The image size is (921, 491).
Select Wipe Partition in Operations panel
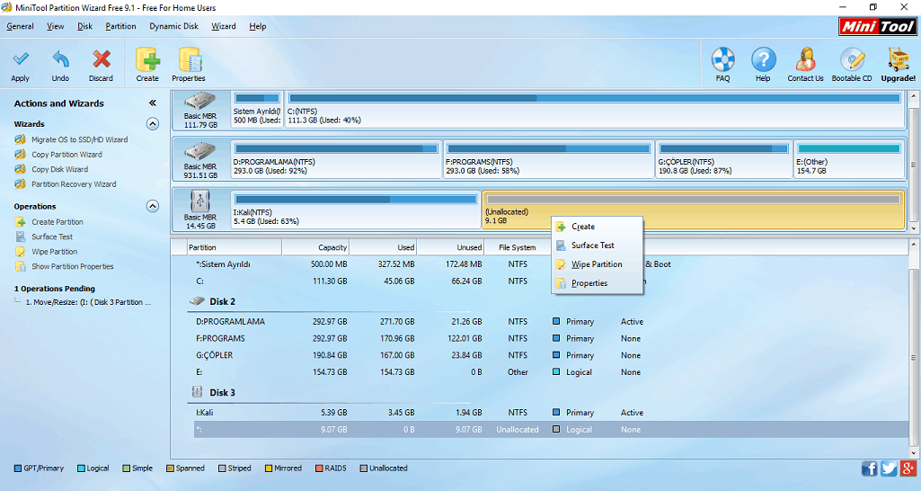54,251
